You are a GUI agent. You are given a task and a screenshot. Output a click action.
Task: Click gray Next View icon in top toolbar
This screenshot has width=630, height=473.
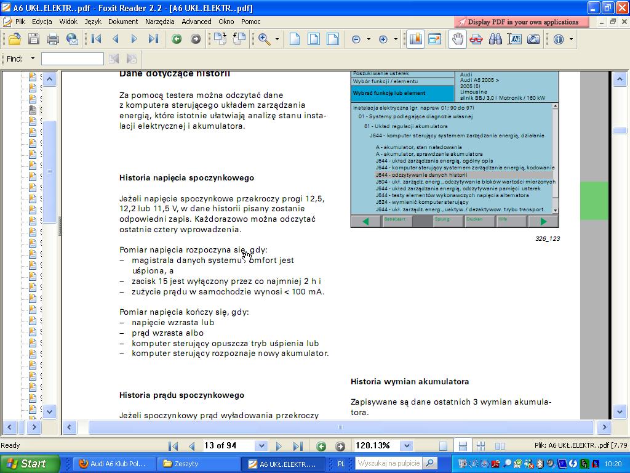(196, 39)
